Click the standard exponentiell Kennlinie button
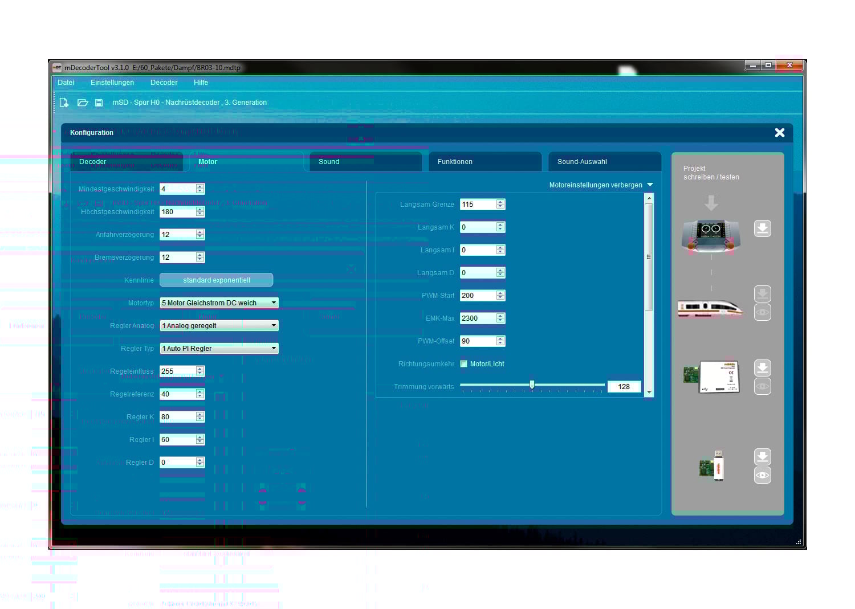Viewport: 855px width, 609px height. coord(217,280)
